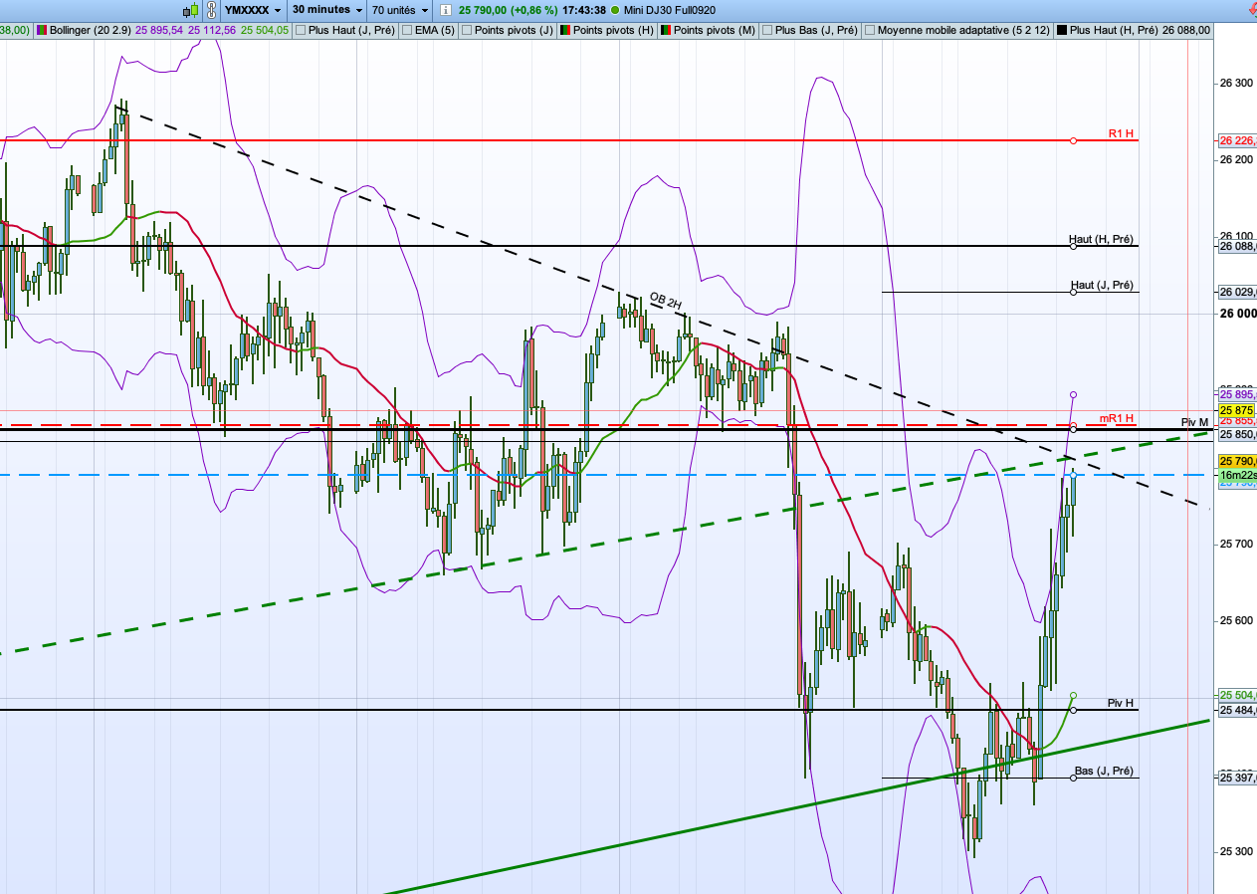Screen dimensions: 1257x894
Task: Click the chain link icon beside YMXXXX
Action: [x=210, y=10]
